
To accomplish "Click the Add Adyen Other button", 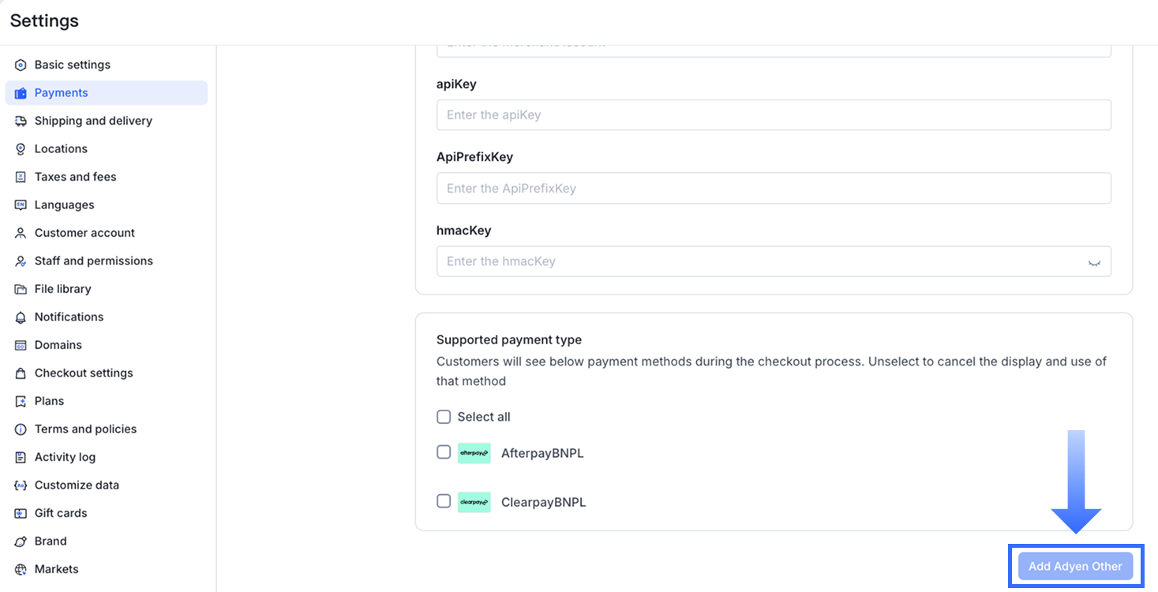I will (x=1075, y=566).
